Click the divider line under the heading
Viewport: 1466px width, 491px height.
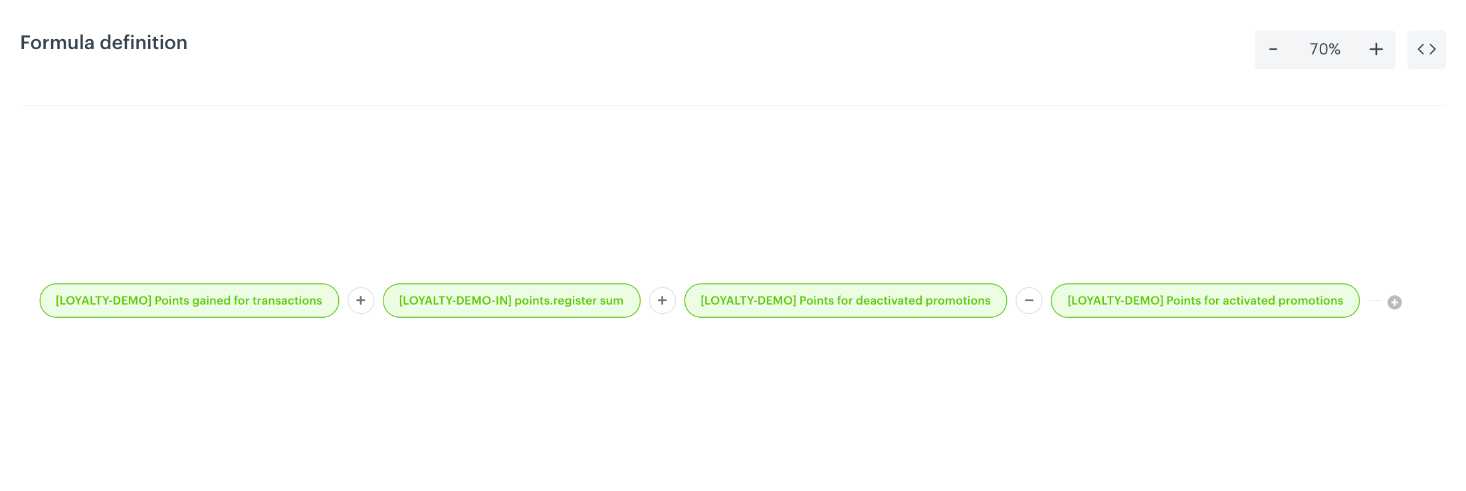(731, 105)
